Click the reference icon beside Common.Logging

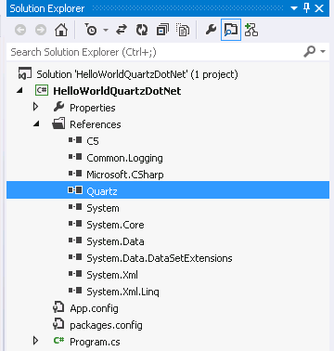[x=75, y=157]
